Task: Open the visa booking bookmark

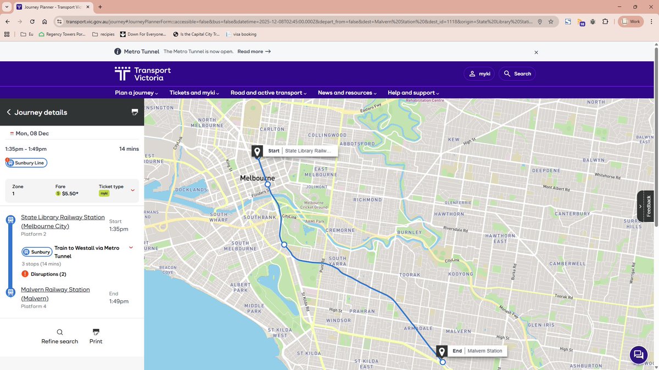Action: [241, 34]
